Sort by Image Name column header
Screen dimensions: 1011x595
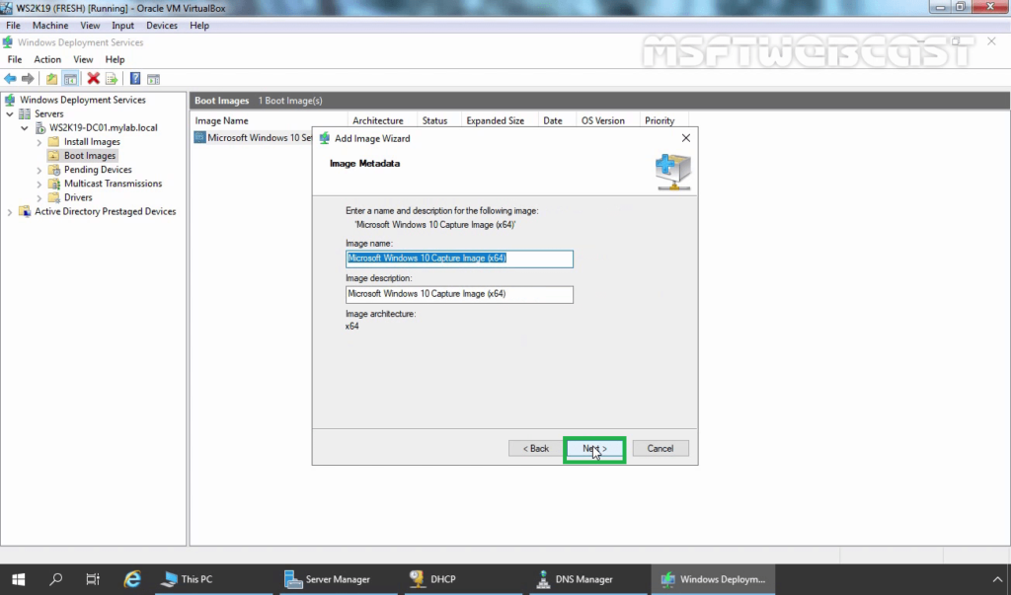(269, 120)
